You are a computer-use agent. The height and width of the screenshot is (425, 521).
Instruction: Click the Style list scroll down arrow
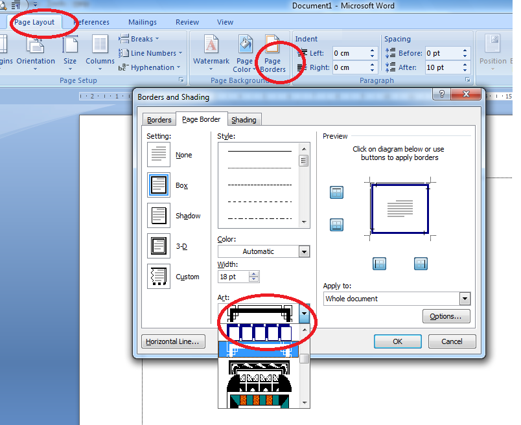[x=304, y=222]
